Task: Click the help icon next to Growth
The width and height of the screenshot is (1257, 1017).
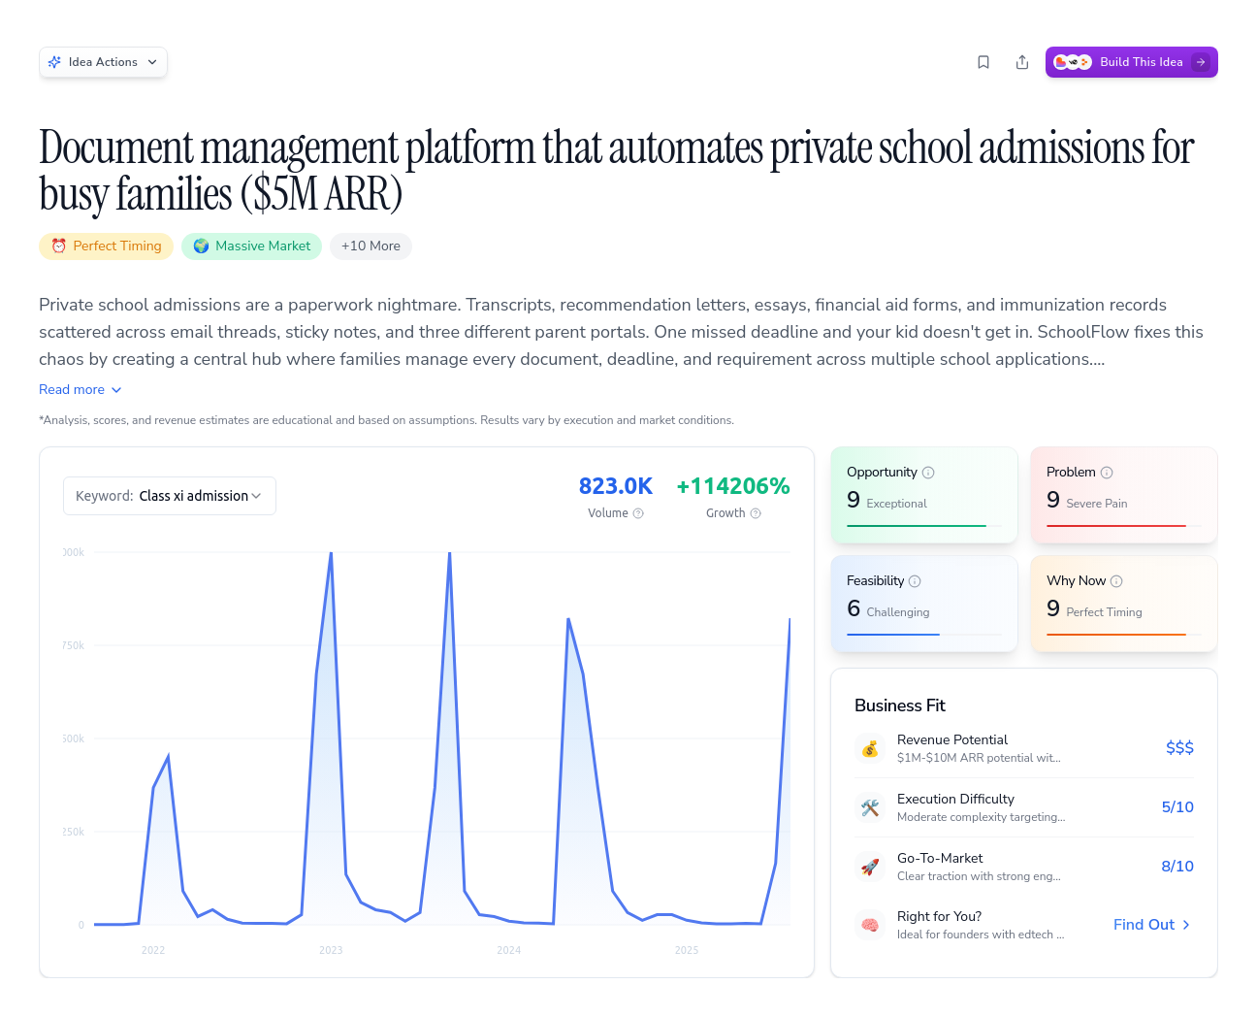Action: (756, 513)
